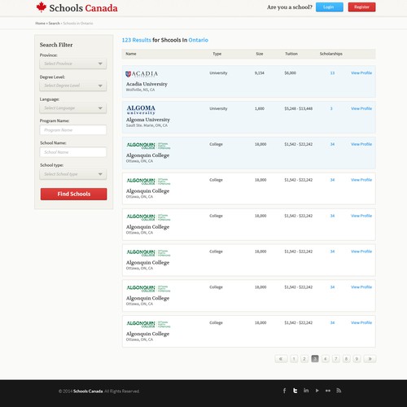The width and height of the screenshot is (407, 407).
Task: View Profile for Acadia University
Action: point(361,73)
